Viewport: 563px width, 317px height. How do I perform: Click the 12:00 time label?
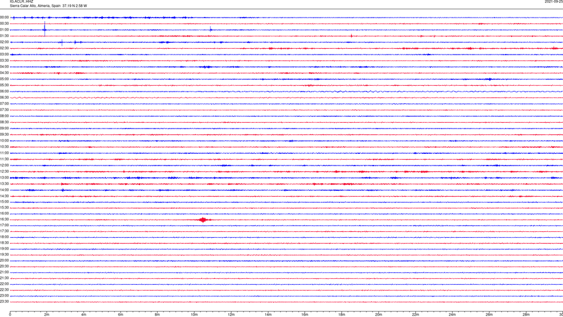pos(4,166)
